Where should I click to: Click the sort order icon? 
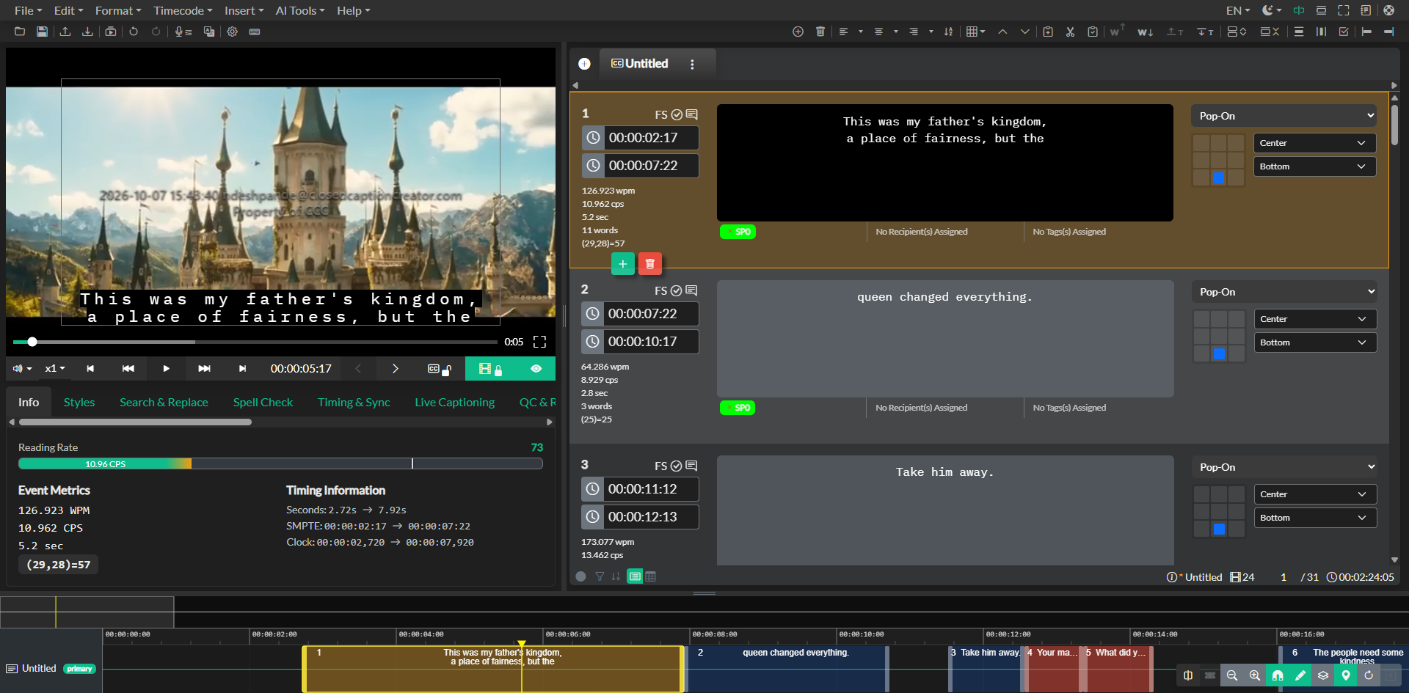tap(948, 32)
